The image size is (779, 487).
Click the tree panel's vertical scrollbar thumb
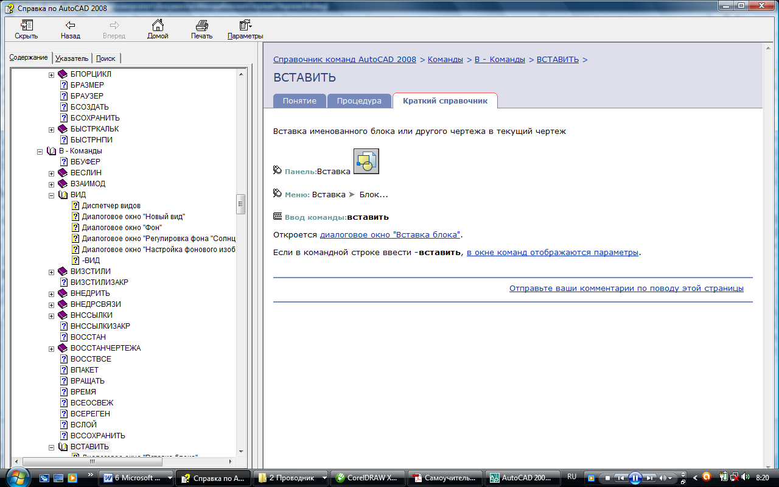pos(241,204)
